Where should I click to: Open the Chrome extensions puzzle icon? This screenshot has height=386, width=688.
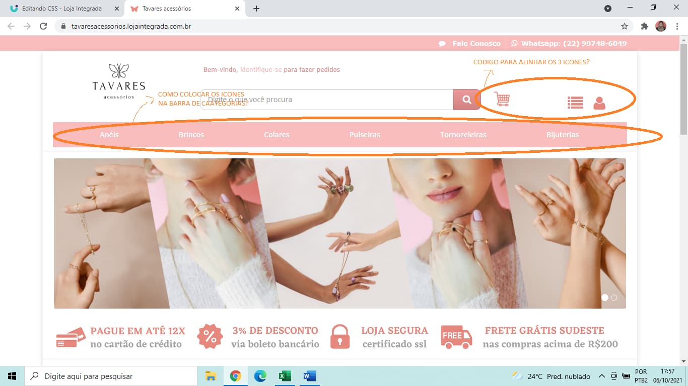pyautogui.click(x=644, y=26)
